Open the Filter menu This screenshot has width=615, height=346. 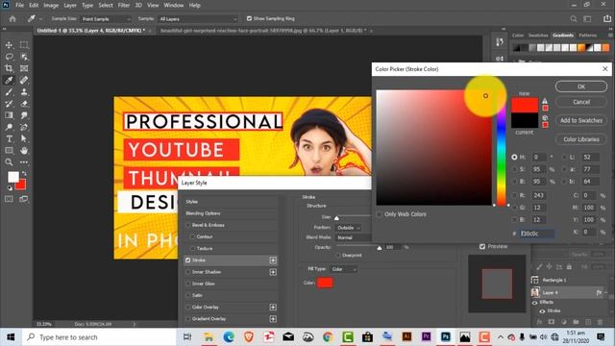coord(124,5)
